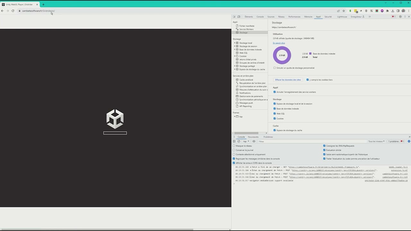Viewport: 411px width, 231px height.
Task: Enable Conserver le journal checkbox
Action: tap(234, 150)
